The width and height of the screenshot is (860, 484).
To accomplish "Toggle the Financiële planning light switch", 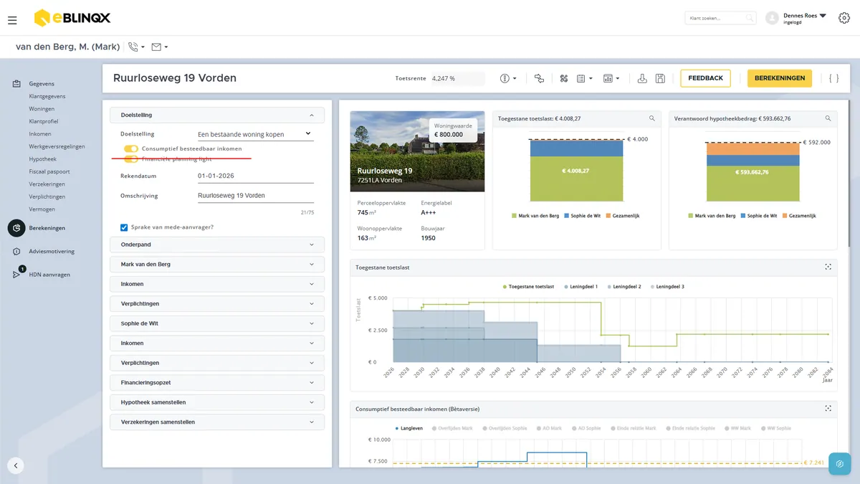I will [131, 159].
